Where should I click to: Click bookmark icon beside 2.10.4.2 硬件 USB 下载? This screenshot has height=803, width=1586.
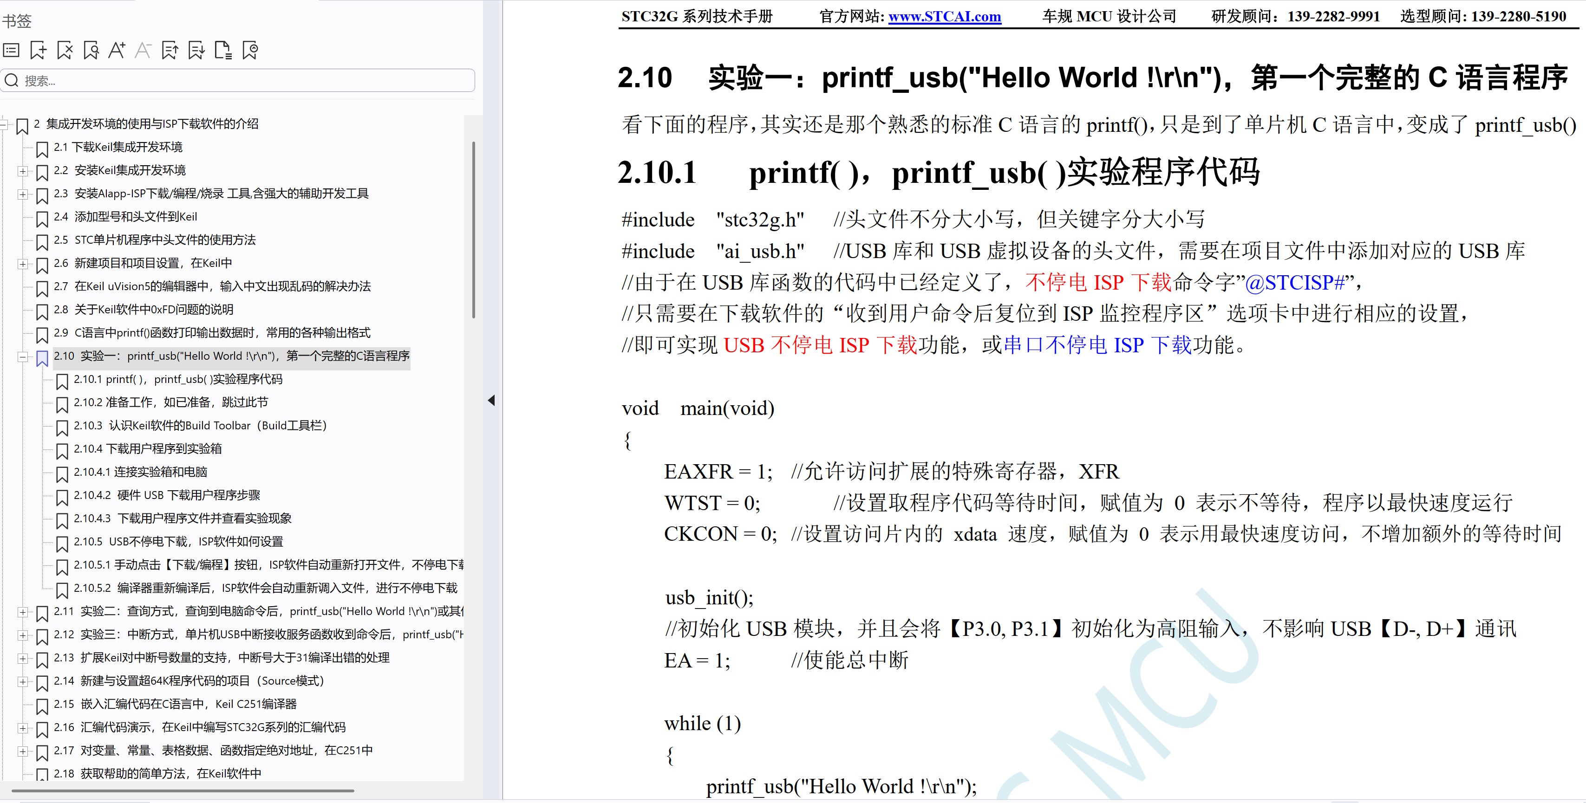pos(62,498)
